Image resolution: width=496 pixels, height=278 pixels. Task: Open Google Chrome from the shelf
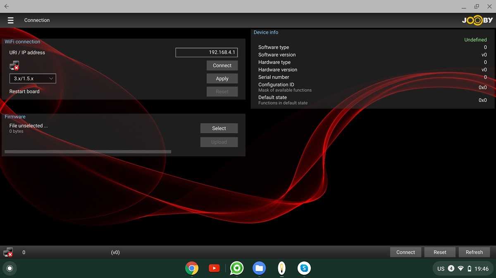tap(191, 269)
